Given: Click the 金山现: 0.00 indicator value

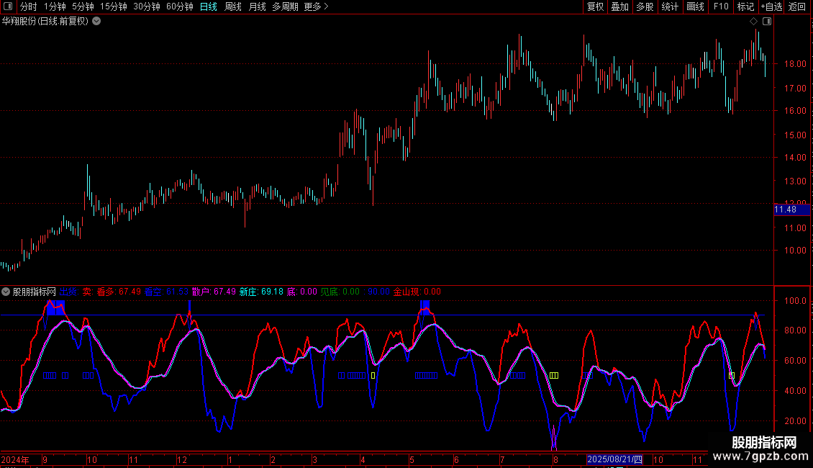Looking at the screenshot, I should tap(417, 292).
